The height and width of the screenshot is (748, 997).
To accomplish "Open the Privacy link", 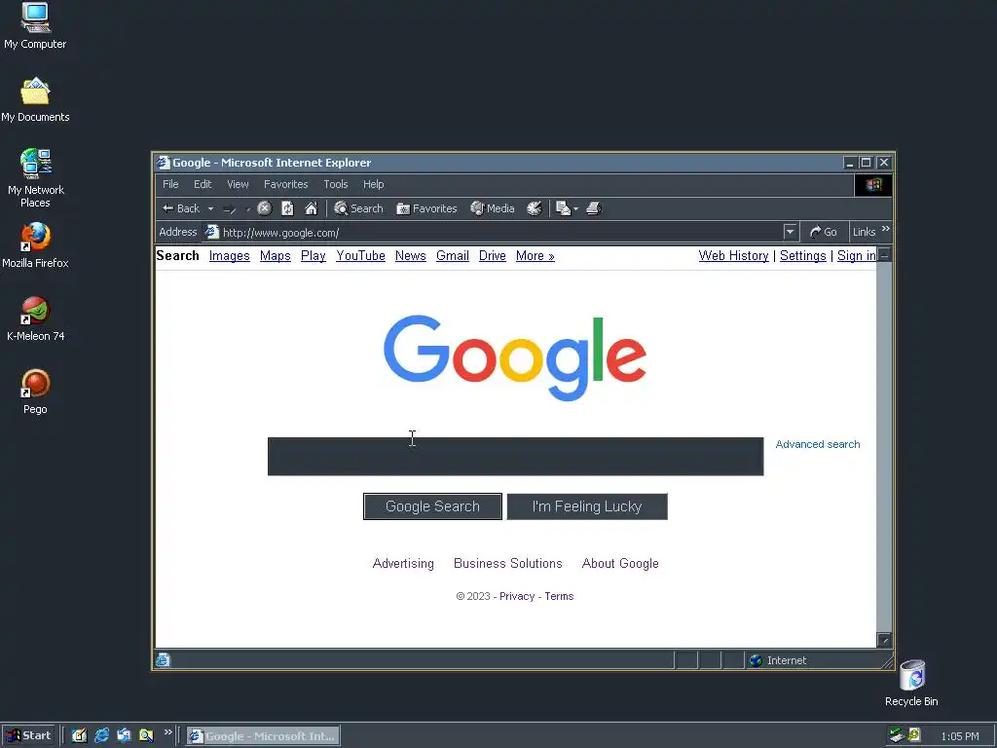I will (517, 597).
